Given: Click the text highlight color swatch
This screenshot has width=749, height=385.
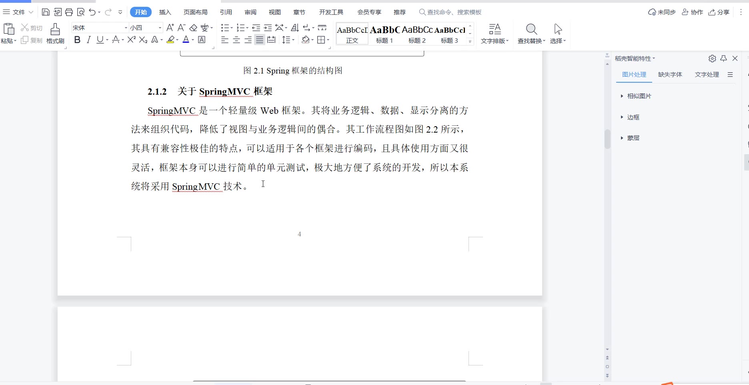Looking at the screenshot, I should tap(171, 40).
